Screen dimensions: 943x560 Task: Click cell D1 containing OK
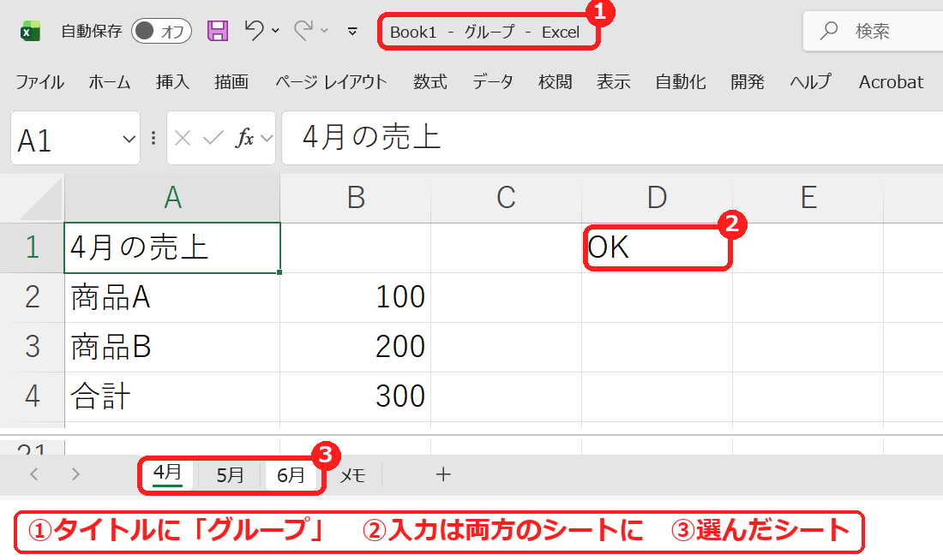(658, 247)
